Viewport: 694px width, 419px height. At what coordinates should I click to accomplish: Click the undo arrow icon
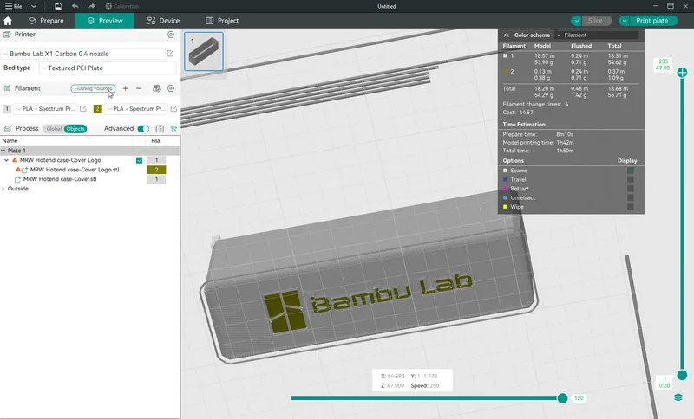pos(75,6)
